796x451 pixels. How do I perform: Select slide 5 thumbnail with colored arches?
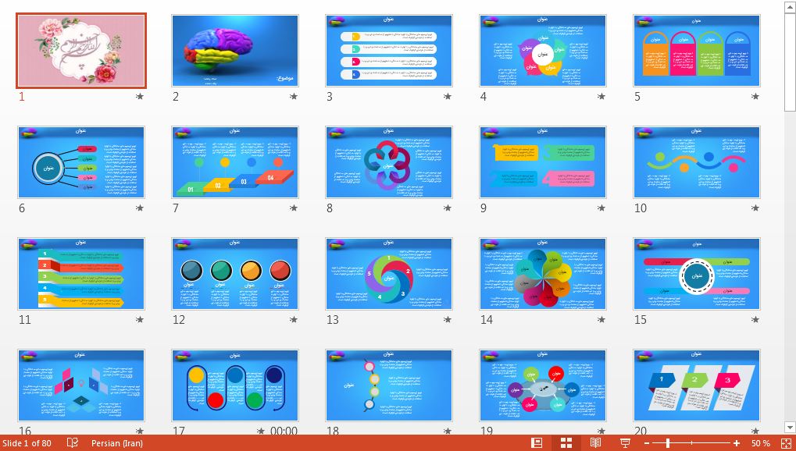pos(697,51)
